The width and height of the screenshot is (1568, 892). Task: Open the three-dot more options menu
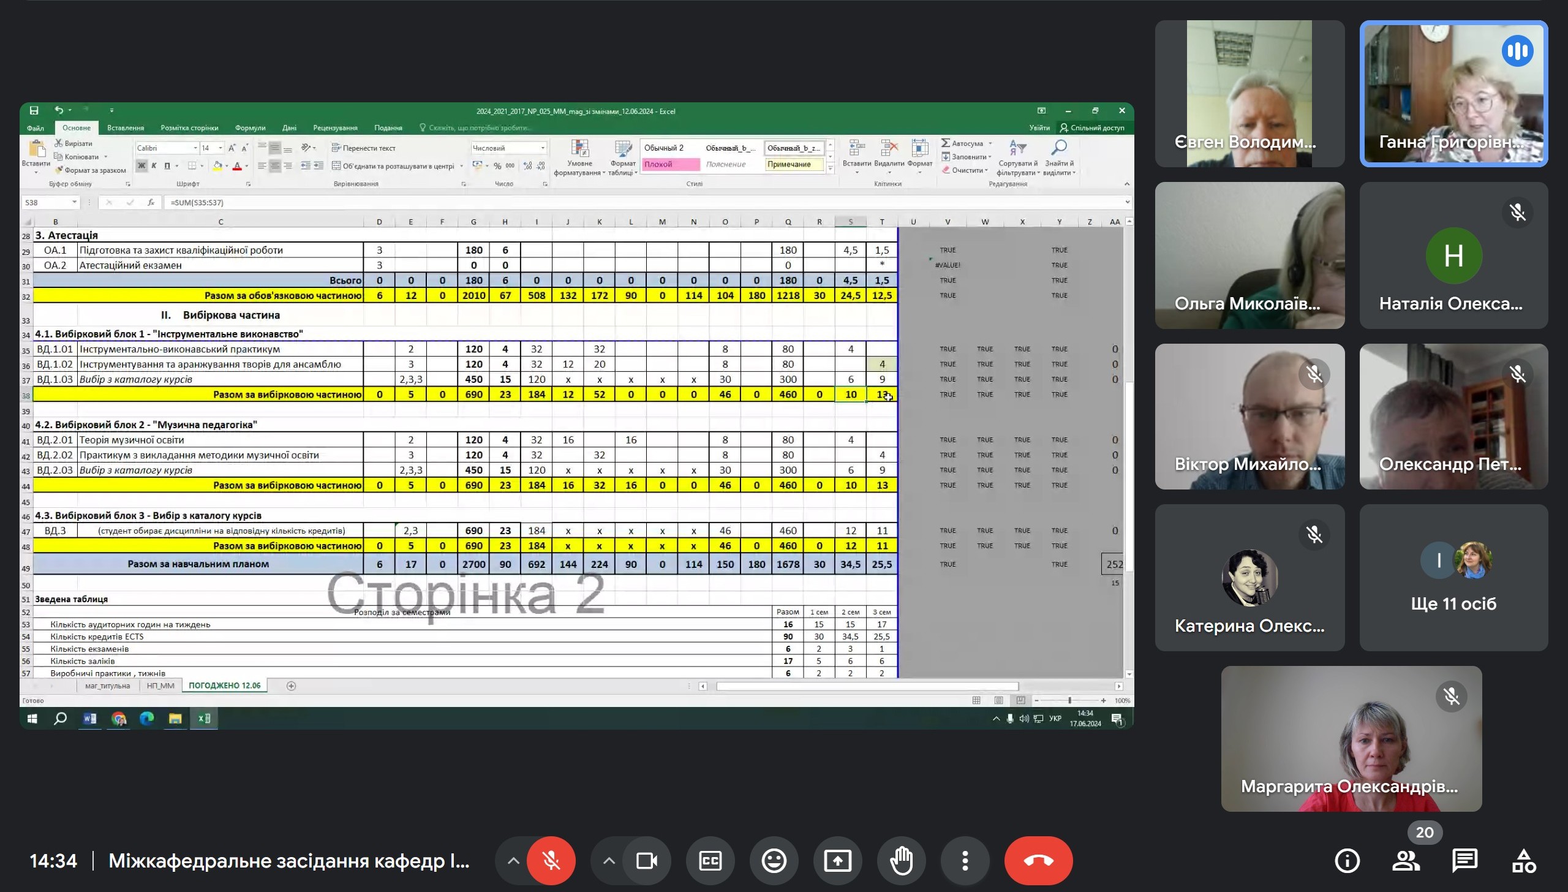(965, 861)
